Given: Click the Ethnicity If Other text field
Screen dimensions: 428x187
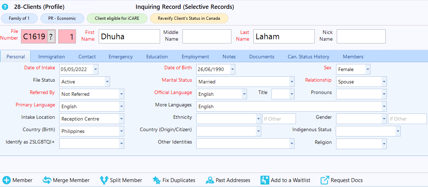Looking at the screenshot, I should (279, 119).
